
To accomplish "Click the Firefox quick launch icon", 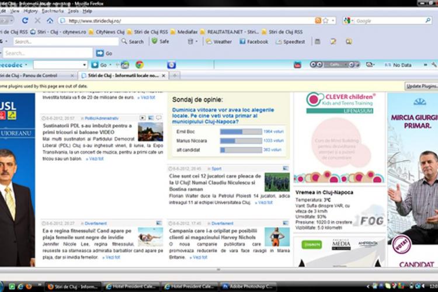I will click(29, 286).
